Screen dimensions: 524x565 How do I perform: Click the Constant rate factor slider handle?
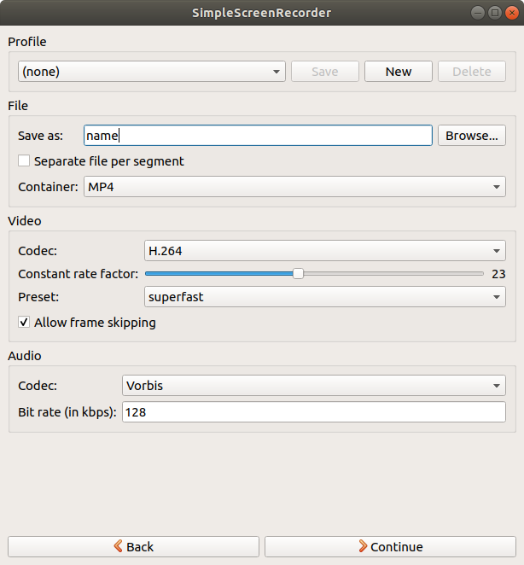298,274
